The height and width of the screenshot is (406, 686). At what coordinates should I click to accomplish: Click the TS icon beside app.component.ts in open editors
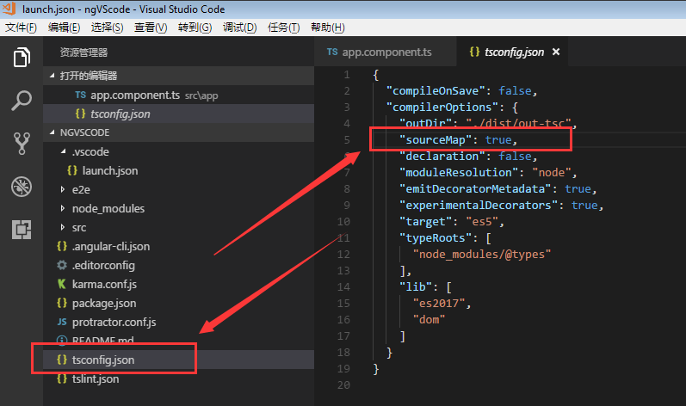point(80,95)
